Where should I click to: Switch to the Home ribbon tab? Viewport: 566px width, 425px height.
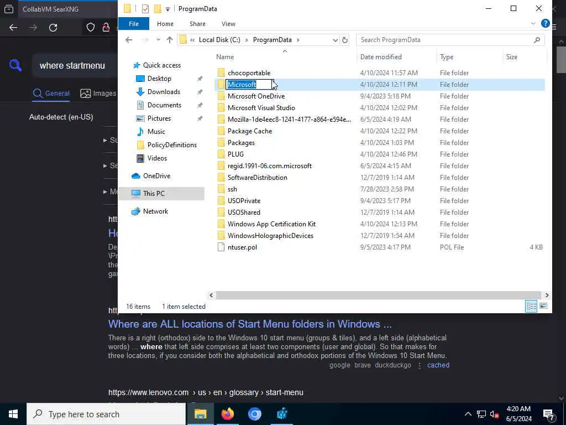coord(165,24)
